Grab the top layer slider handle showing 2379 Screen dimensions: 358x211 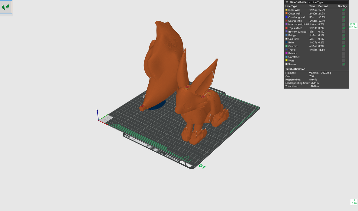tap(353, 26)
